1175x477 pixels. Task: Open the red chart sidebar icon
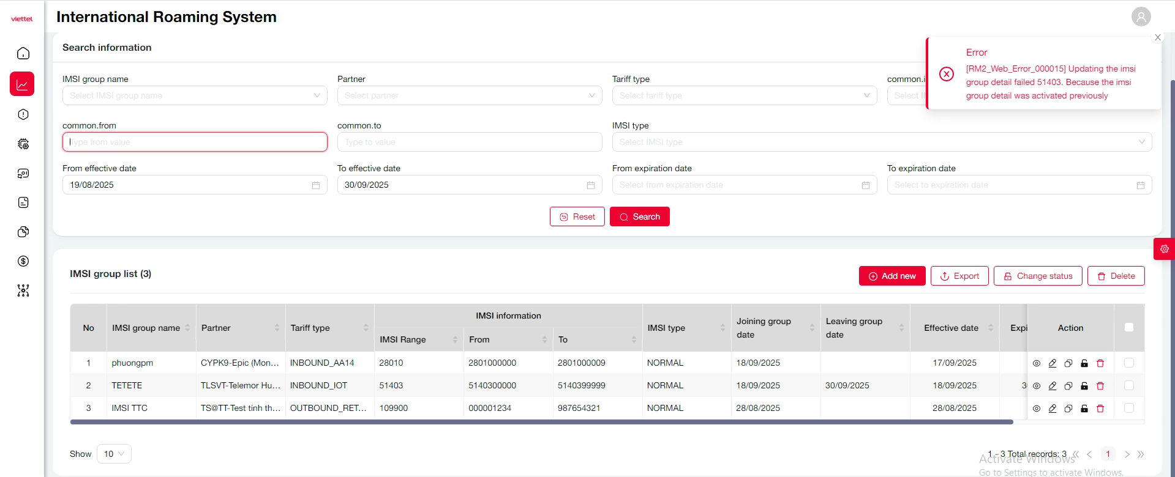pyautogui.click(x=22, y=84)
